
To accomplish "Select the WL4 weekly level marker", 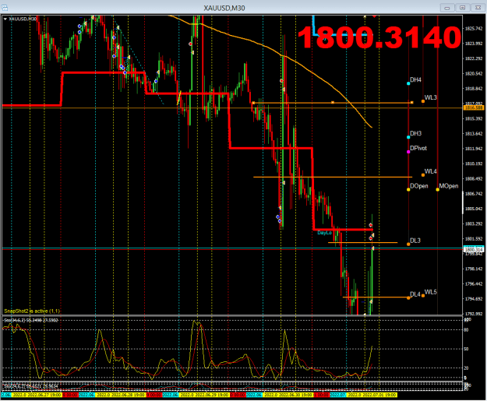I will [x=423, y=175].
